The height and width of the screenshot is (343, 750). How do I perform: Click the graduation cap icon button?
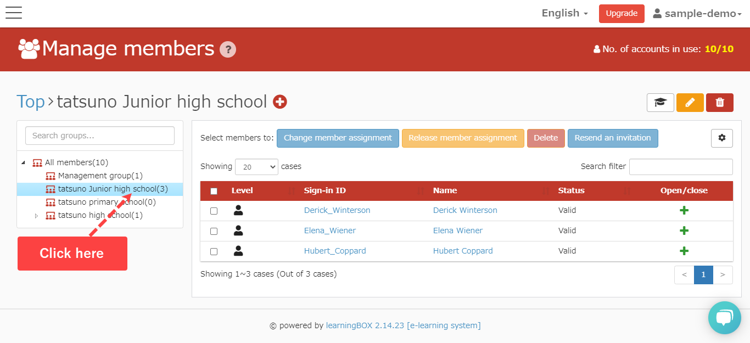click(x=660, y=103)
